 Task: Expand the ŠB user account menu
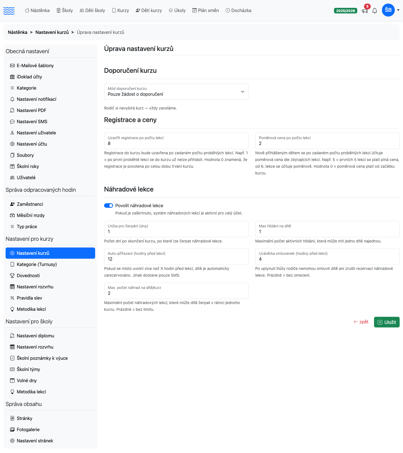(x=391, y=10)
